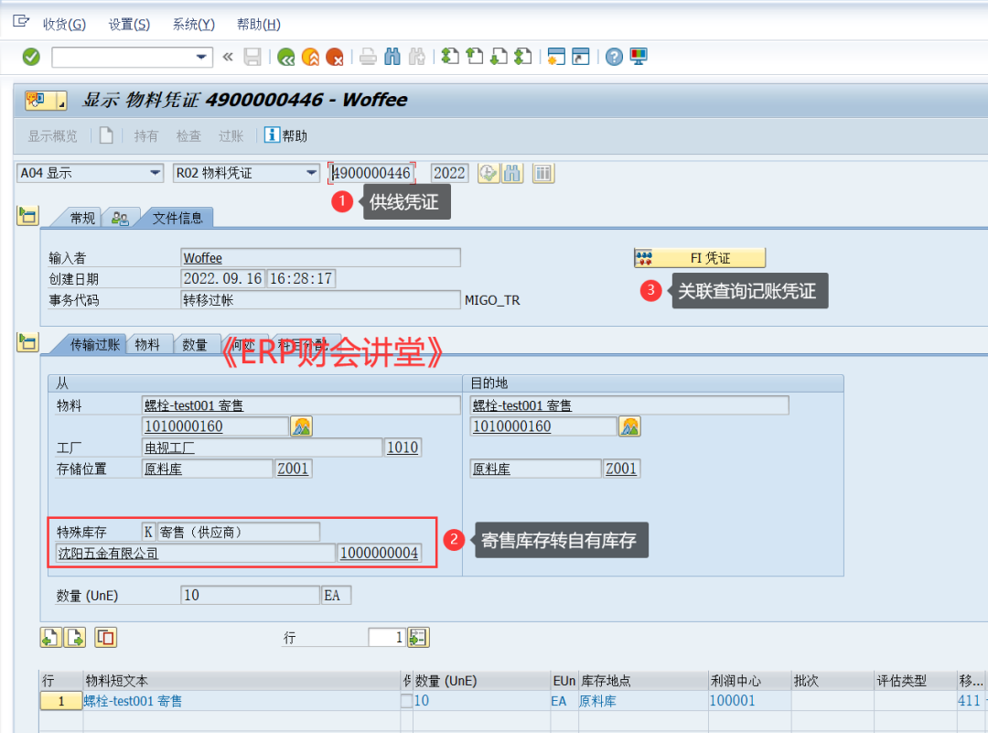Collapse the header data section toggle

27,217
